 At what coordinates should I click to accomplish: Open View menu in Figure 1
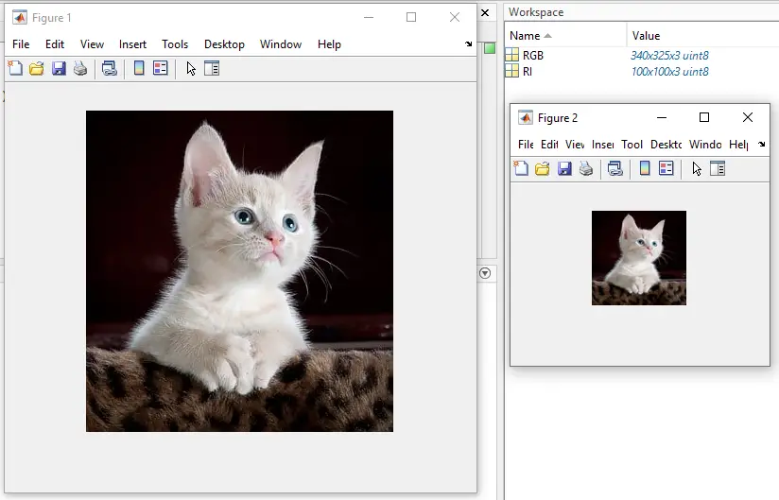[92, 44]
